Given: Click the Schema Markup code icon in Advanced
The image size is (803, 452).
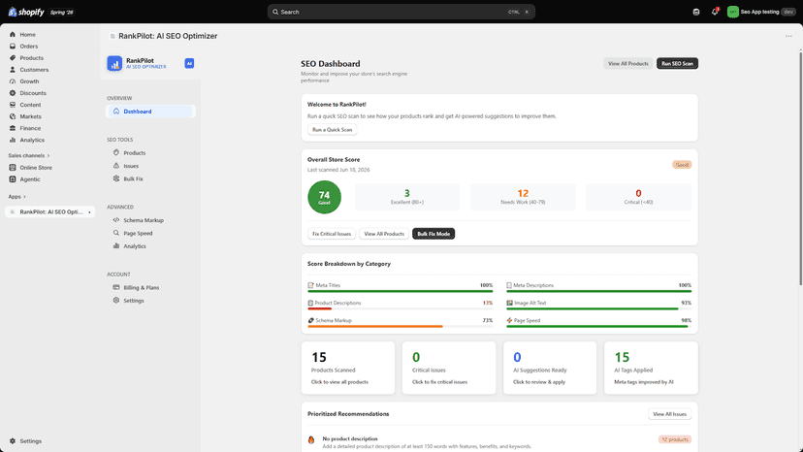Looking at the screenshot, I should (x=116, y=220).
